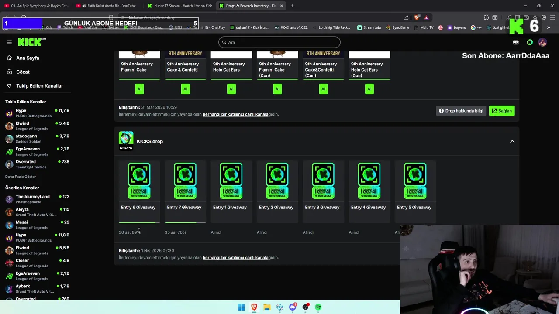Claim 9th Anniversary Cake & Confetti reward
The height and width of the screenshot is (314, 559).
click(185, 89)
